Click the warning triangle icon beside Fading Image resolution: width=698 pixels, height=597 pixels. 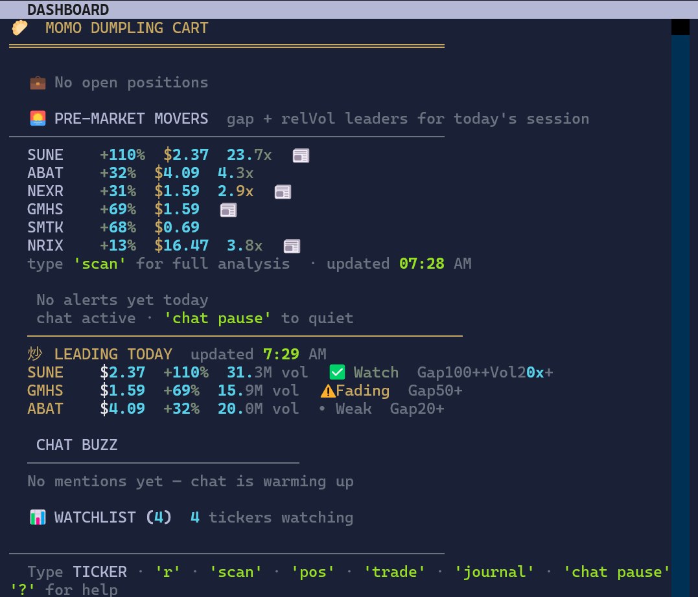click(x=328, y=391)
